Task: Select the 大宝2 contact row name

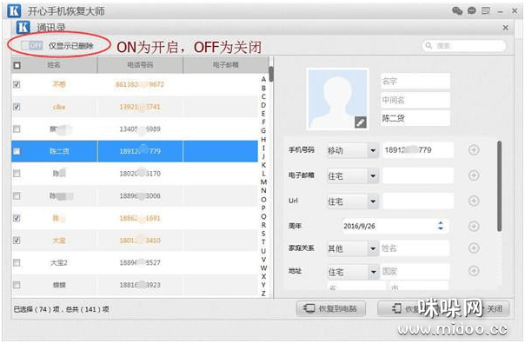Action: tap(59, 263)
